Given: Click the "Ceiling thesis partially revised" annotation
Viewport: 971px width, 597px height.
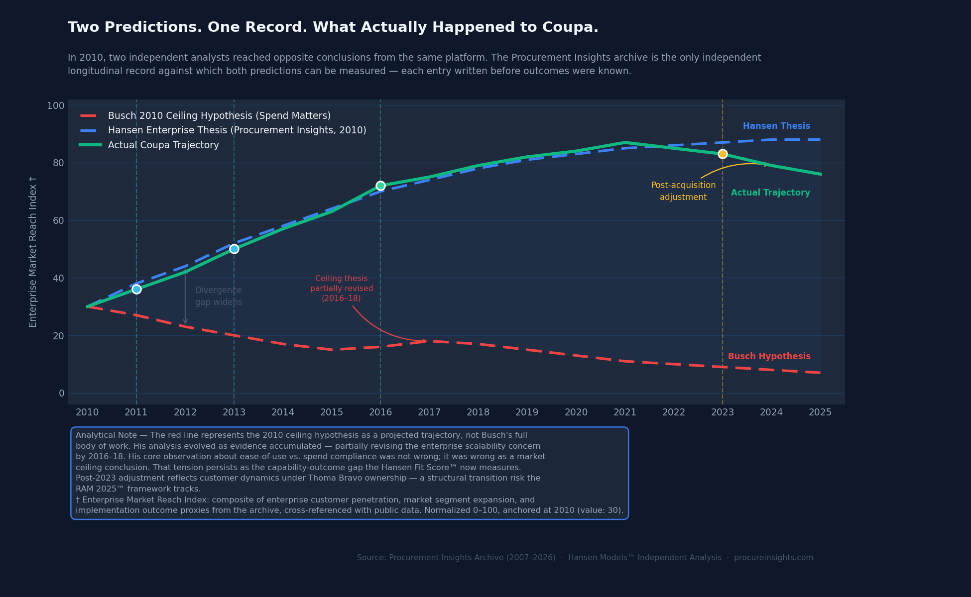Looking at the screenshot, I should (x=342, y=289).
